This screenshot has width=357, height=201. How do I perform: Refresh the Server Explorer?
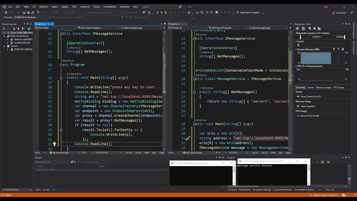(x=4, y=28)
